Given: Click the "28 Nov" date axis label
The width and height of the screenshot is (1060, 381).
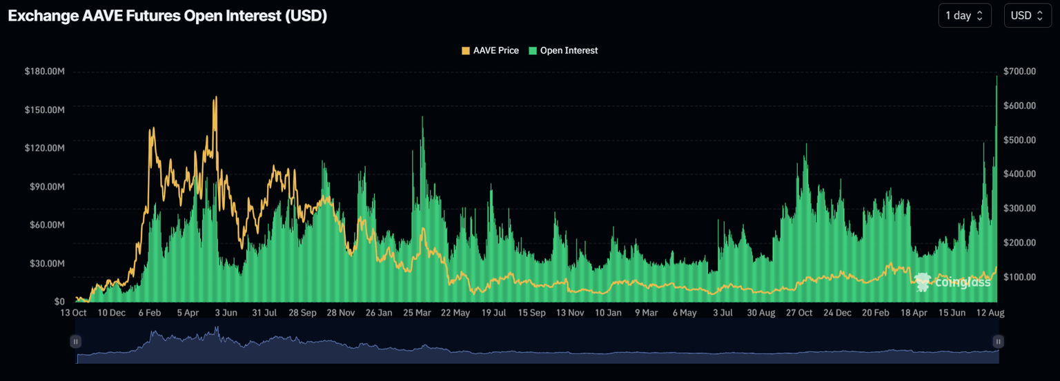Looking at the screenshot, I should pyautogui.click(x=341, y=313).
